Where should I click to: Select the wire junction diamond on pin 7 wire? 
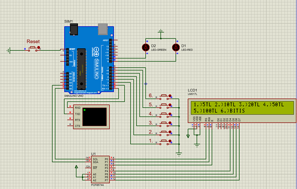[x=146, y=84]
